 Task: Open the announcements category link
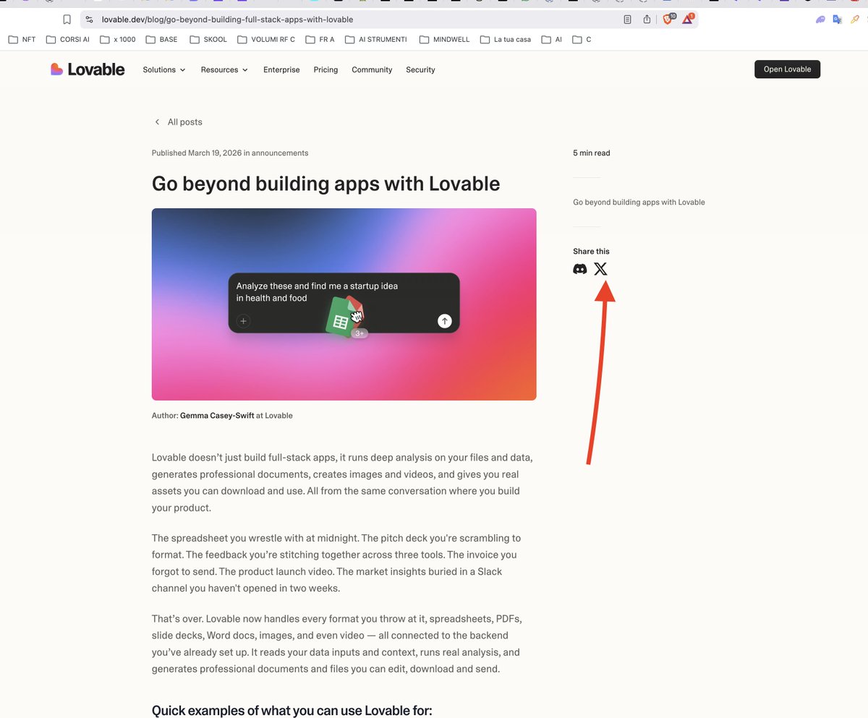280,153
